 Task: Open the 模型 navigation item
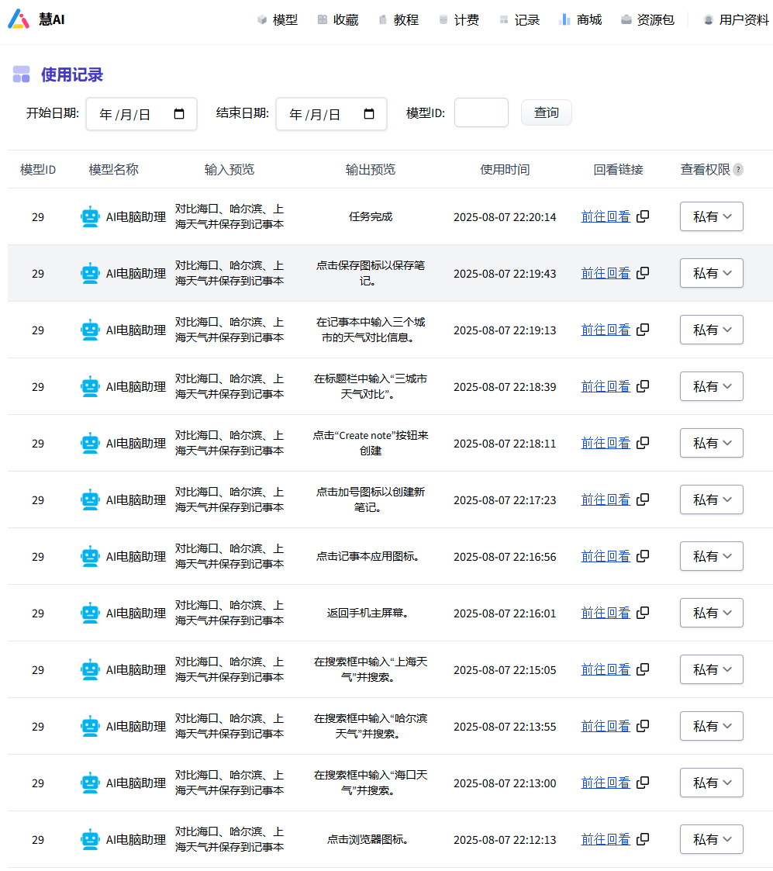[x=277, y=20]
